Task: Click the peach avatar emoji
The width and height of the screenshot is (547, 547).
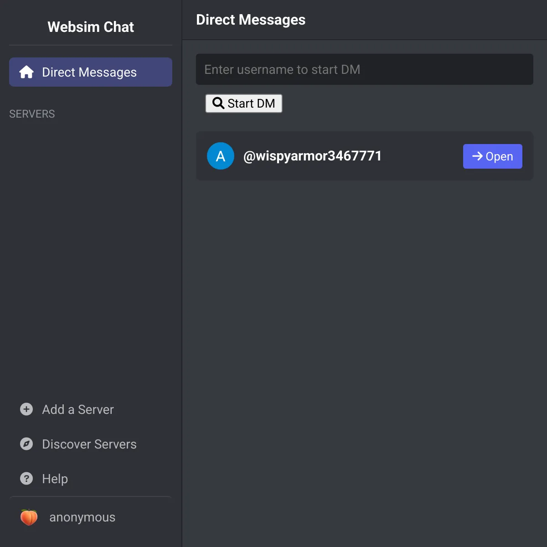Action: click(x=29, y=517)
